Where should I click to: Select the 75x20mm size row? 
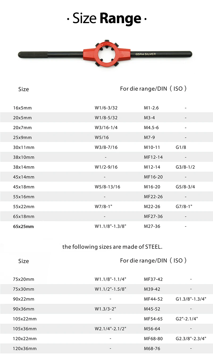click(23, 279)
